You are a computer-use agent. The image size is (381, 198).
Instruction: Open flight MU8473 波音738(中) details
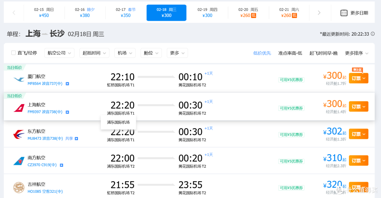(x=45, y=139)
